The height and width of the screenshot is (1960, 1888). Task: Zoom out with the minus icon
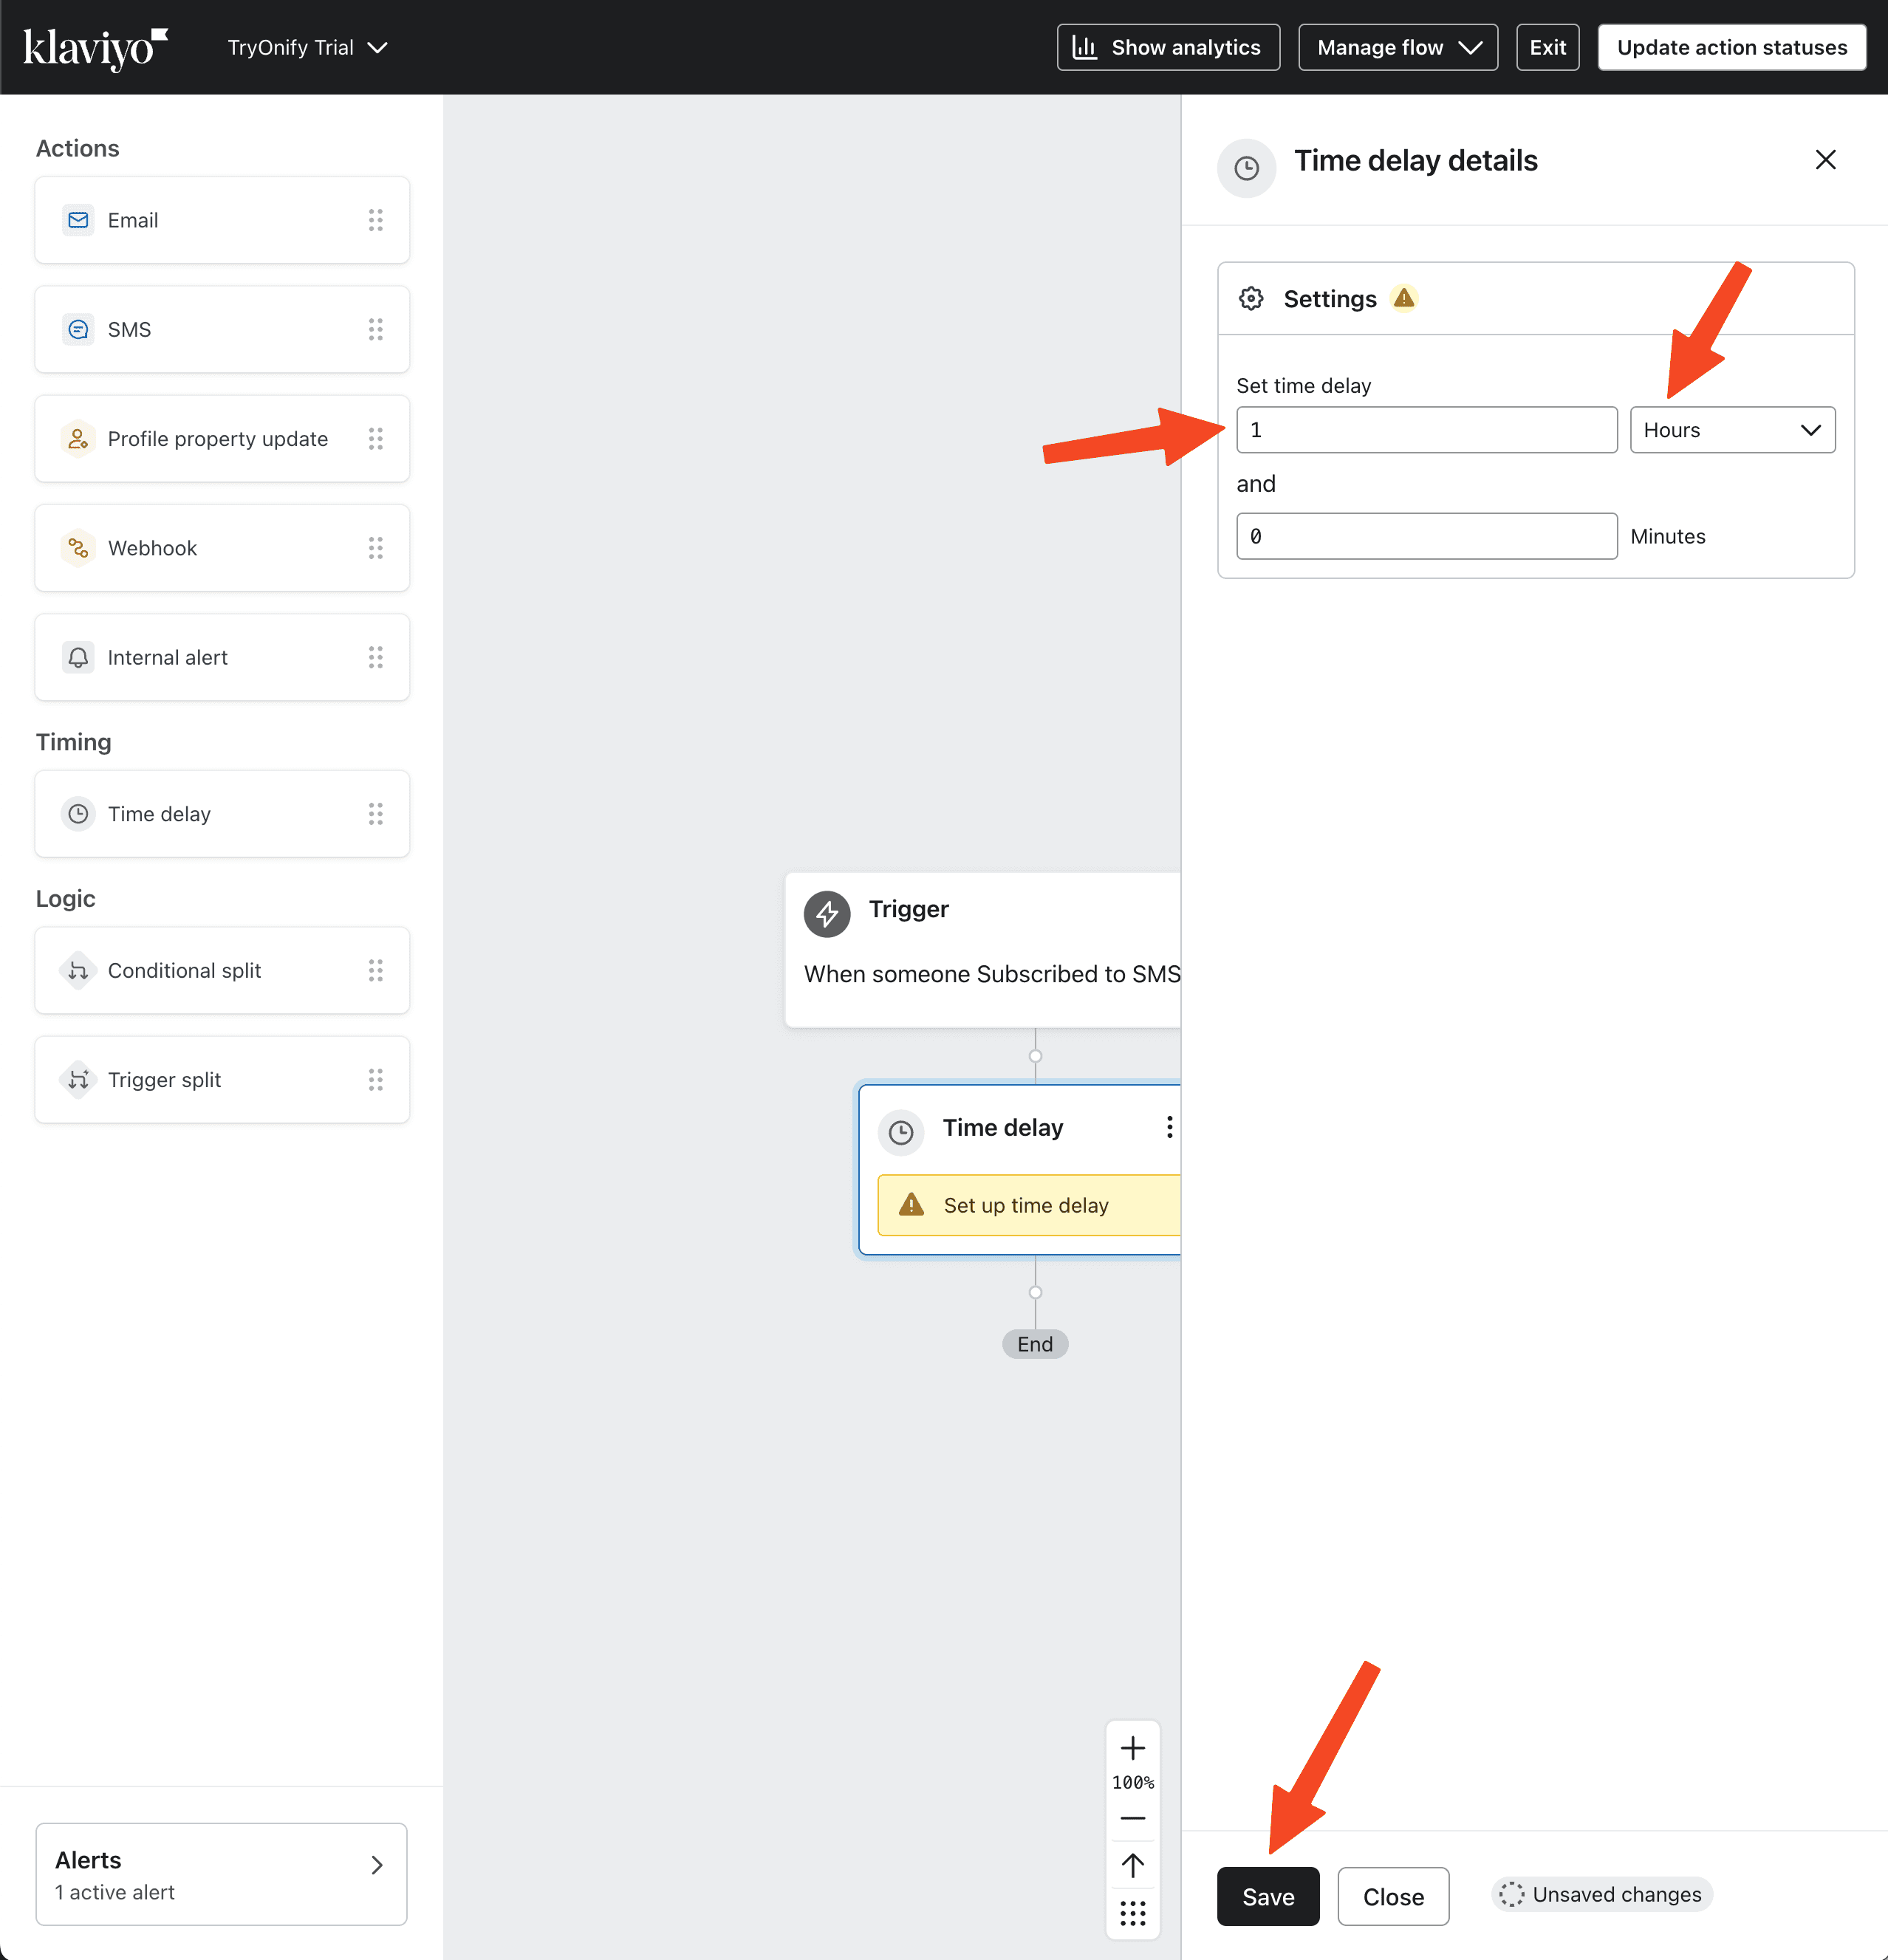point(1132,1818)
